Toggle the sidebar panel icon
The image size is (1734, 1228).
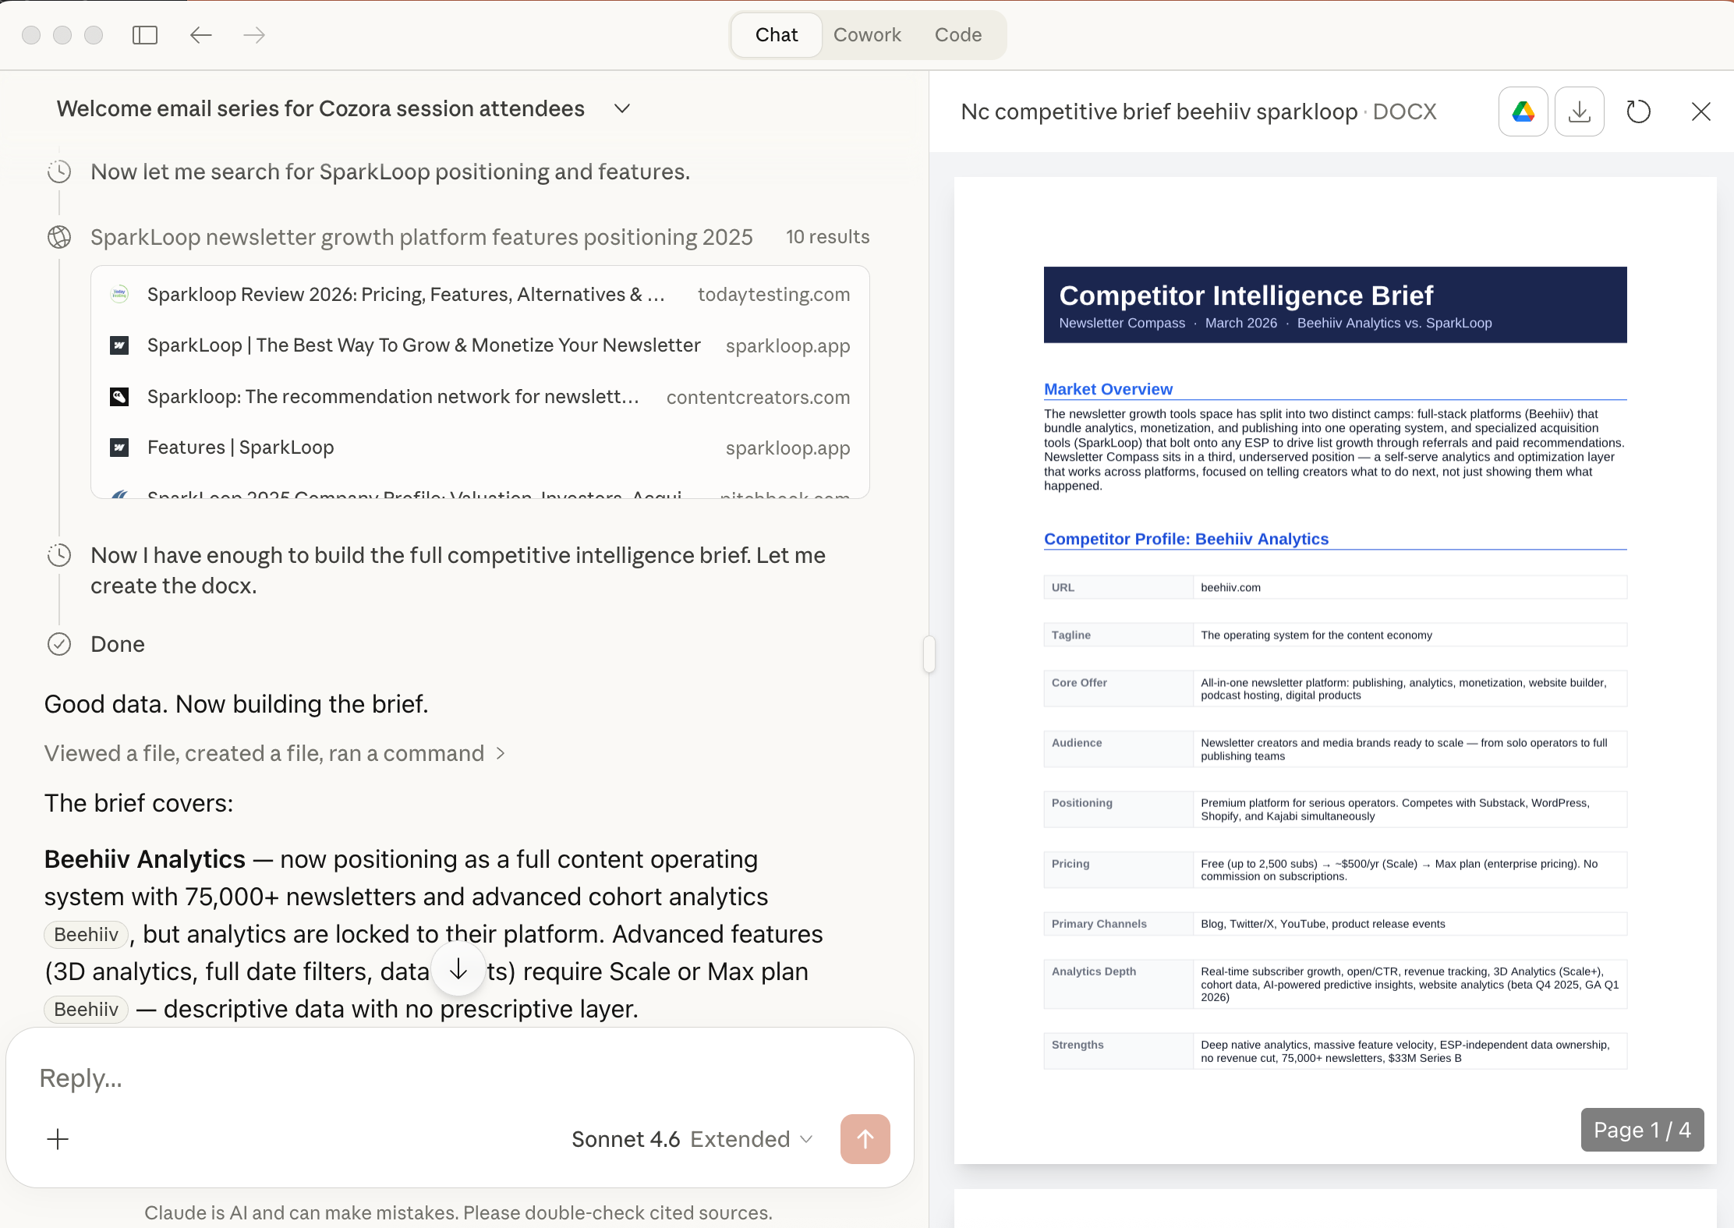[x=145, y=35]
